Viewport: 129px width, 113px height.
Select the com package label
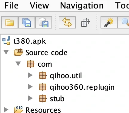pyautogui.click(x=45, y=65)
